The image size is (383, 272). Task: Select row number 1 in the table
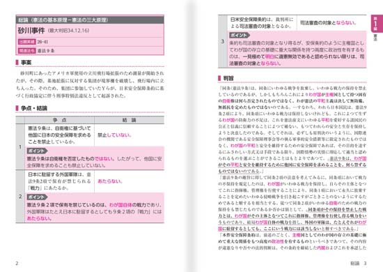[20, 146]
